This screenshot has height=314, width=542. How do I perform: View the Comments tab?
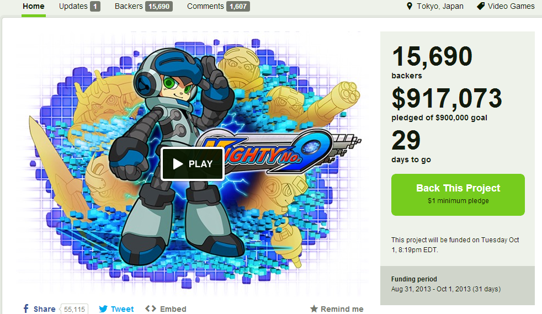point(218,6)
